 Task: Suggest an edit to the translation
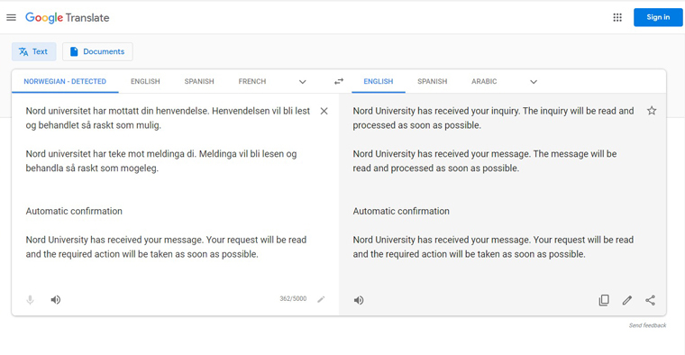627,300
